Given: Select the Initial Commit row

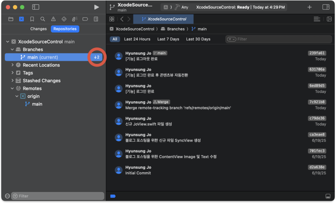Looking at the screenshot, I should coord(220,170).
